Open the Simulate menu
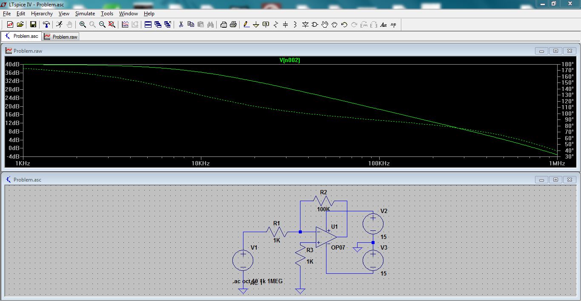The height and width of the screenshot is (301, 581). click(85, 14)
